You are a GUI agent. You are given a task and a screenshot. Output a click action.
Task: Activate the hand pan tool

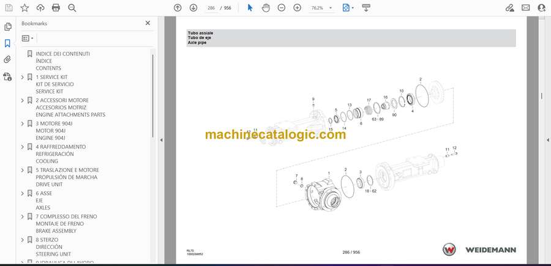[266, 8]
